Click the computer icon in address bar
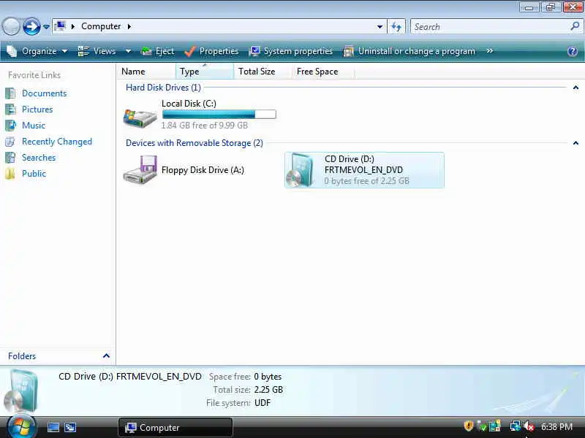Image resolution: width=585 pixels, height=438 pixels. point(60,26)
